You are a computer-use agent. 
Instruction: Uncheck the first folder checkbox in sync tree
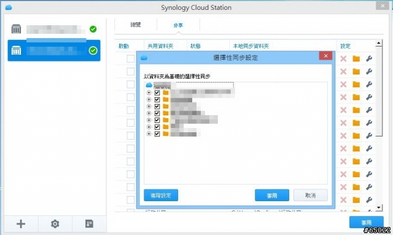[x=157, y=93]
